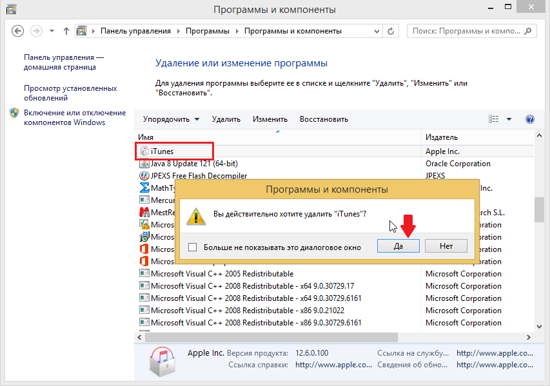Click the warning triangle icon in the dialog

point(196,216)
